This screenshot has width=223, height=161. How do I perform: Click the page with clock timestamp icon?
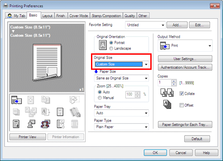(x=61, y=124)
